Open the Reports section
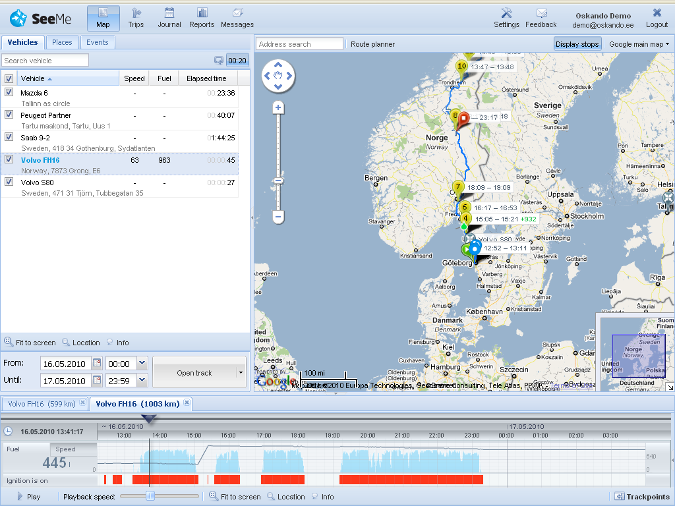Screen dimensions: 675x506 (202, 18)
